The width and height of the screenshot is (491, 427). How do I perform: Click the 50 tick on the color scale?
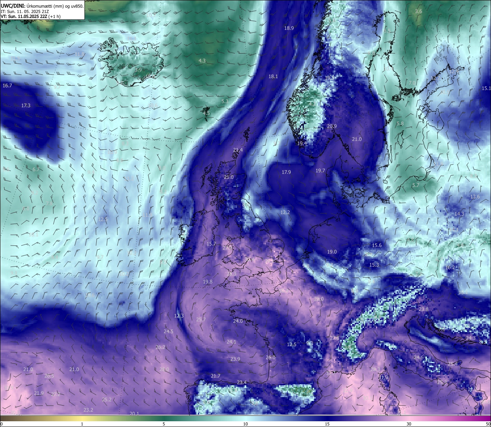(488, 424)
